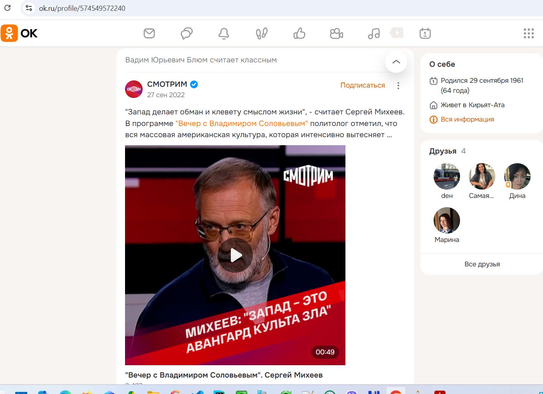Open the Video section camera icon
The width and height of the screenshot is (543, 394).
[x=336, y=34]
